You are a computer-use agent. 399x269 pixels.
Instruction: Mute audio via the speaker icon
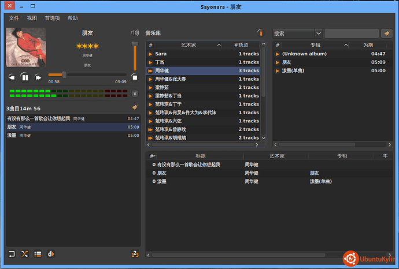pyautogui.click(x=135, y=33)
